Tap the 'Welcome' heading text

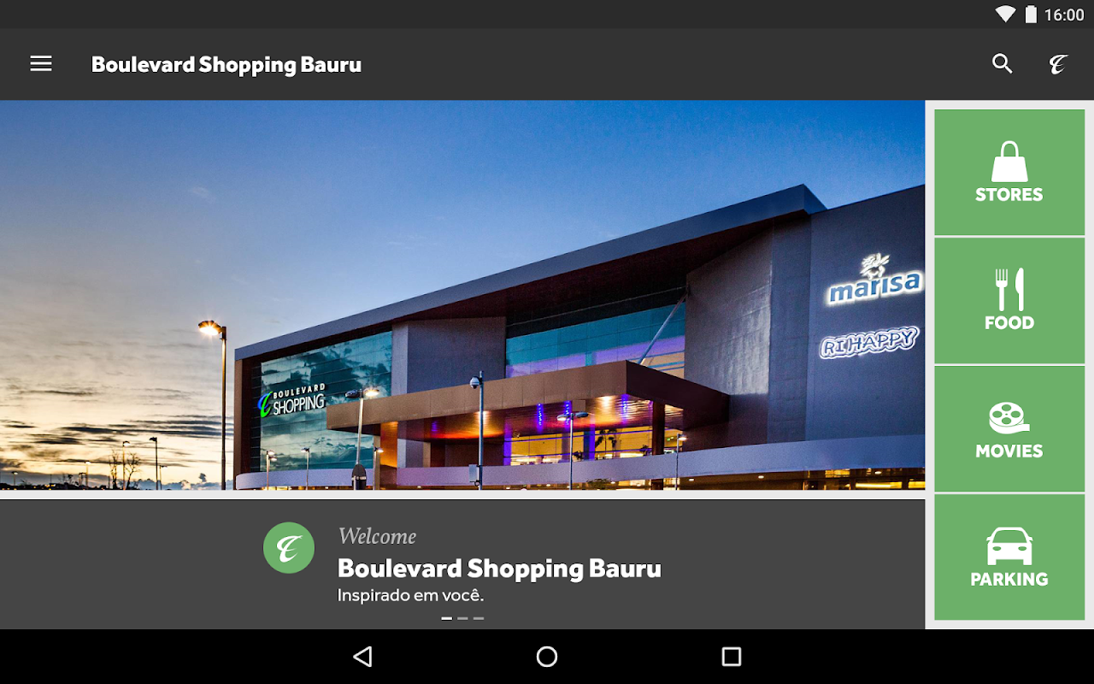[377, 536]
